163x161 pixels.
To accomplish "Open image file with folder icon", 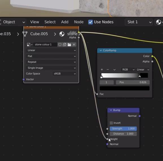I will point(69,45).
